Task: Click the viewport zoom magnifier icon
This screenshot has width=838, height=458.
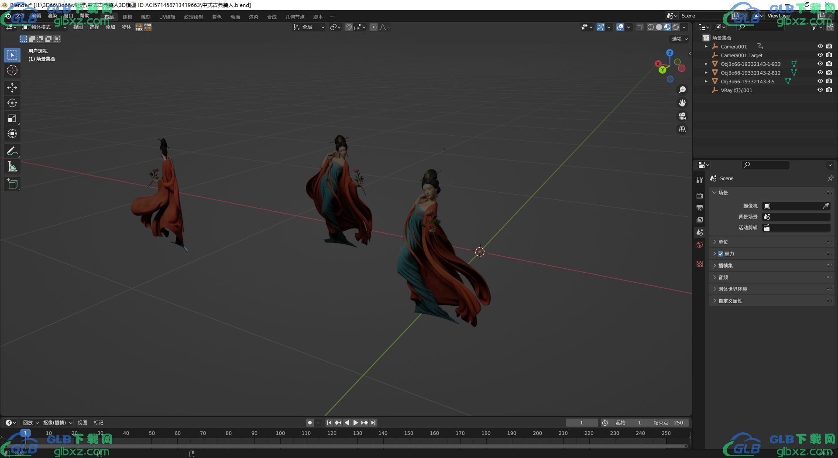Action: pyautogui.click(x=682, y=90)
